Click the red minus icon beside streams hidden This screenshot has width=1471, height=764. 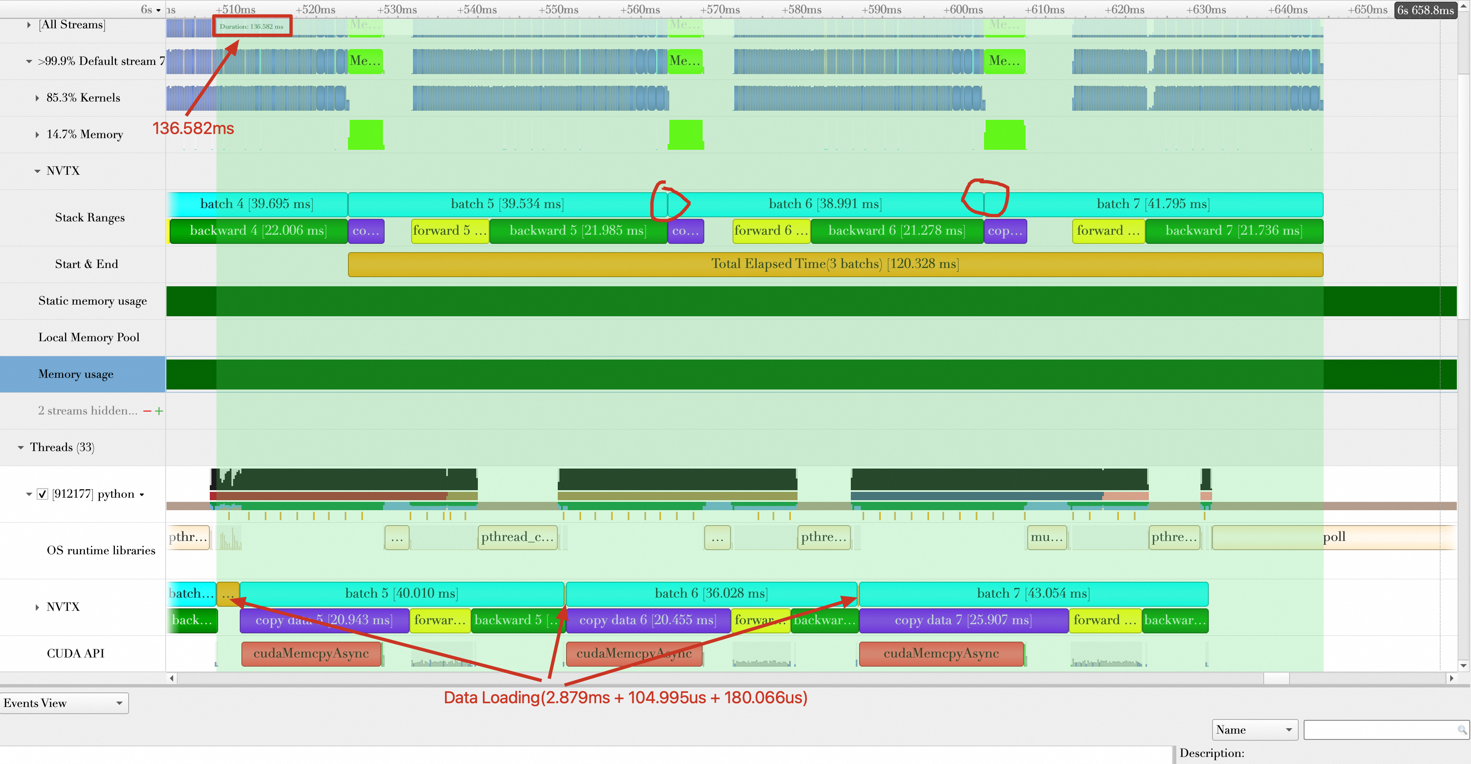tap(147, 411)
